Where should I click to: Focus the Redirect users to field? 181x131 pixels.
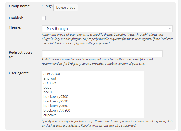[102, 54]
